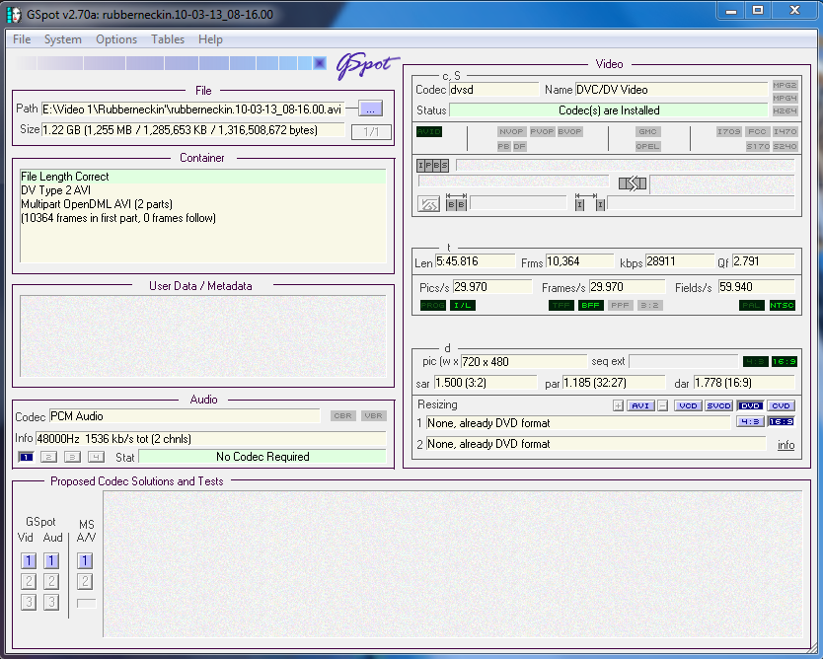Screen dimensions: 823x659
Task: Select SVCD resizing target format
Action: click(x=718, y=405)
